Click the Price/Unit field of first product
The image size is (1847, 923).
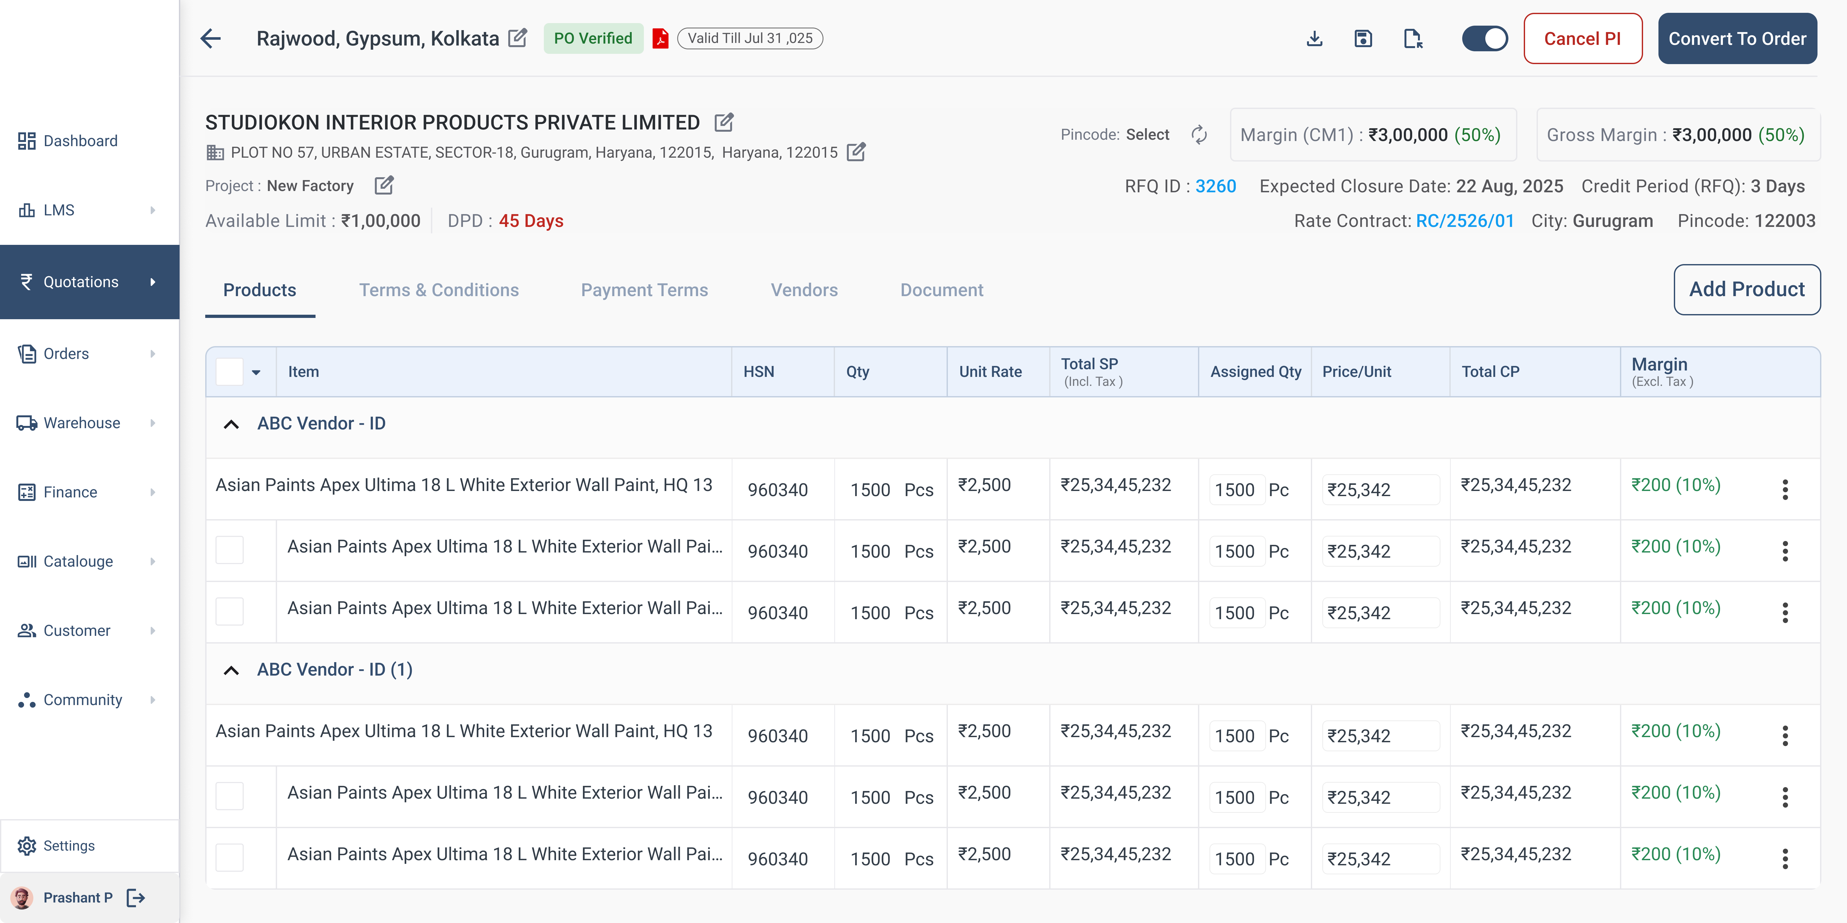[1379, 489]
